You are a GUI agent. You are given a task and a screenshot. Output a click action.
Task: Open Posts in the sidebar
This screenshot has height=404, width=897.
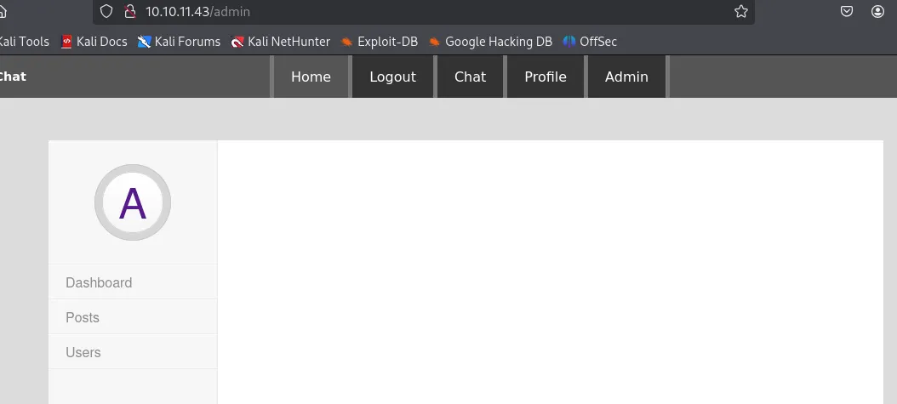(133, 317)
